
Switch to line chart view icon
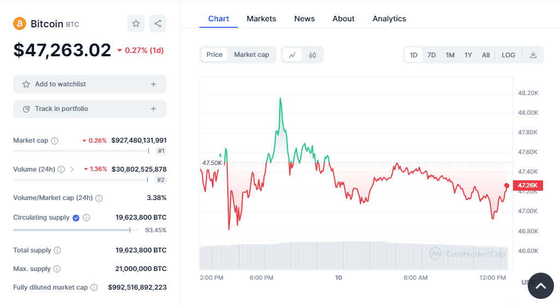(292, 55)
